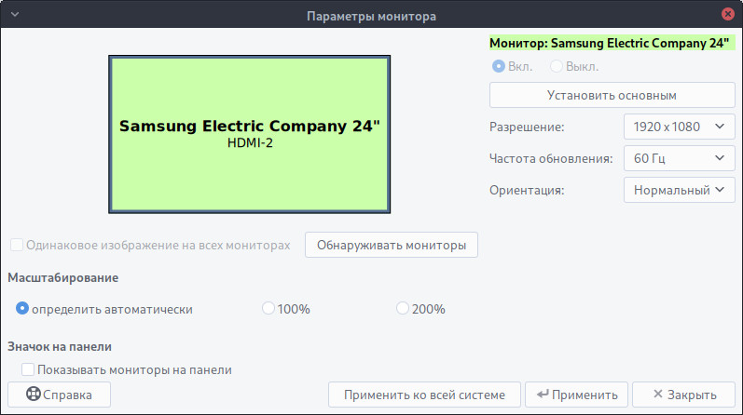The height and width of the screenshot is (415, 743).
Task: Click the Значок на панели section heading
Action: pyautogui.click(x=60, y=346)
